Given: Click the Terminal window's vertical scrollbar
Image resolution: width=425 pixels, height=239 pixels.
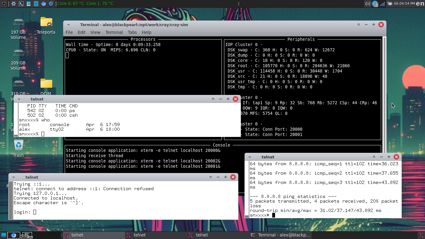Looking at the screenshot, I should 384,93.
